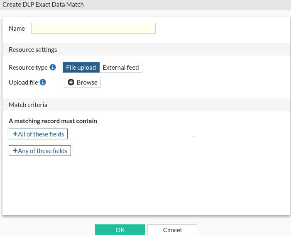This screenshot has height=236, width=291.
Task: Click the Name field label
Action: pos(17,28)
